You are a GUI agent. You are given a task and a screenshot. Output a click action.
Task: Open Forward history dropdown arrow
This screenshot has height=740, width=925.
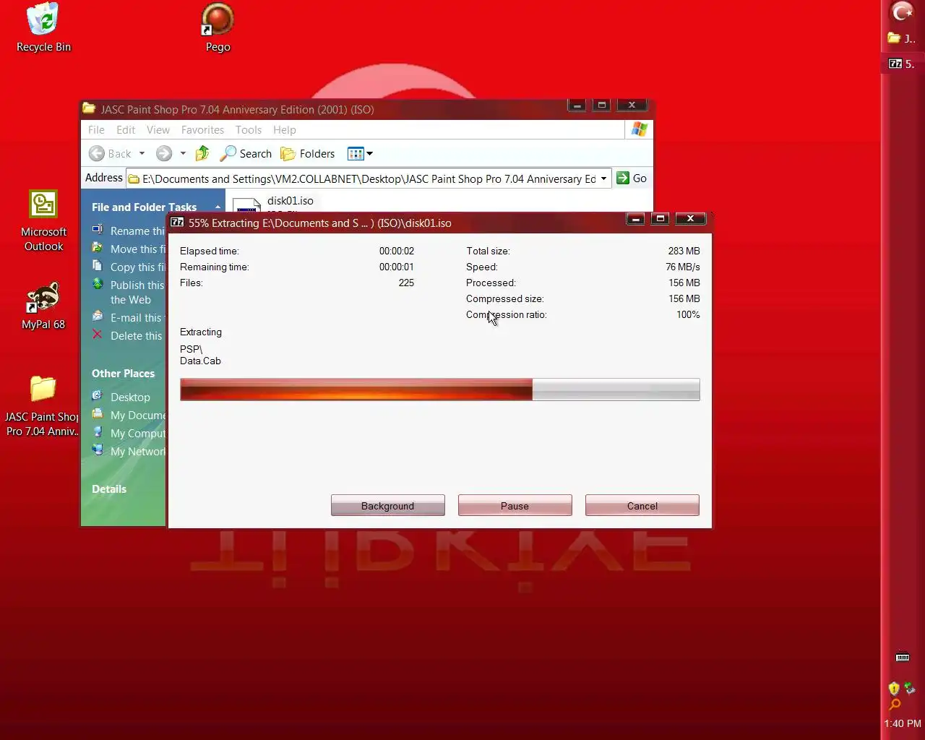click(x=183, y=153)
